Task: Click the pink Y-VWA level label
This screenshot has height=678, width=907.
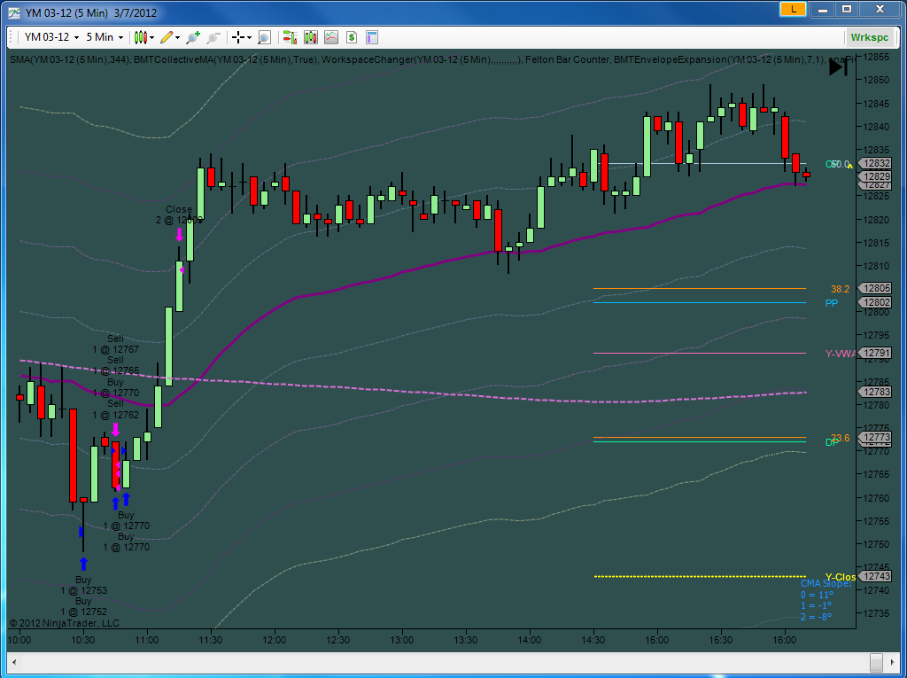Action: (840, 354)
